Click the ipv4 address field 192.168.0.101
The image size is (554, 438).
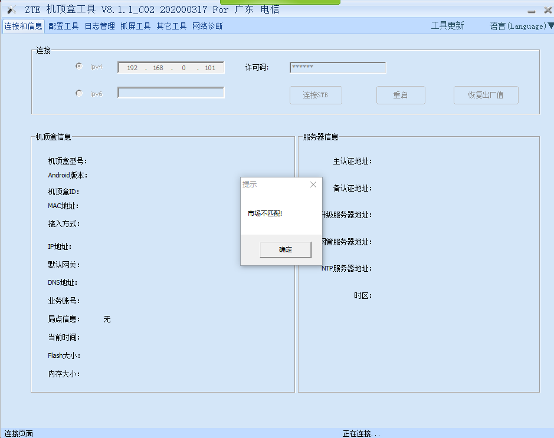point(171,68)
